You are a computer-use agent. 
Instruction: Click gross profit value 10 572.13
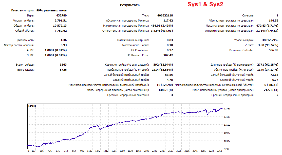pos(60,26)
